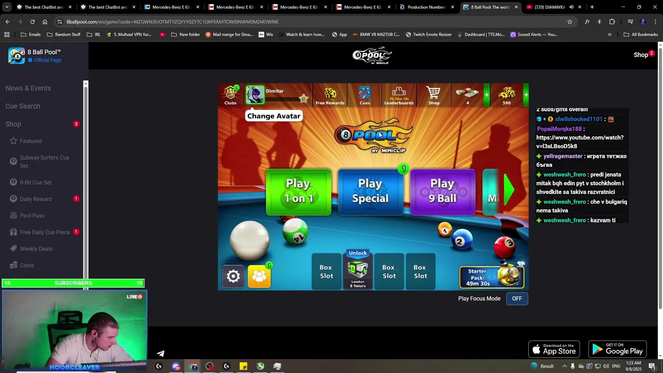The image size is (663, 373).
Task: Show more bookmarks chevron
Action: 610,35
